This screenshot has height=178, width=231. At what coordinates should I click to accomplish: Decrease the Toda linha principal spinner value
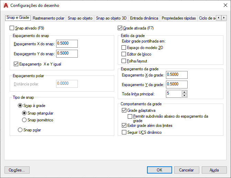185,95
